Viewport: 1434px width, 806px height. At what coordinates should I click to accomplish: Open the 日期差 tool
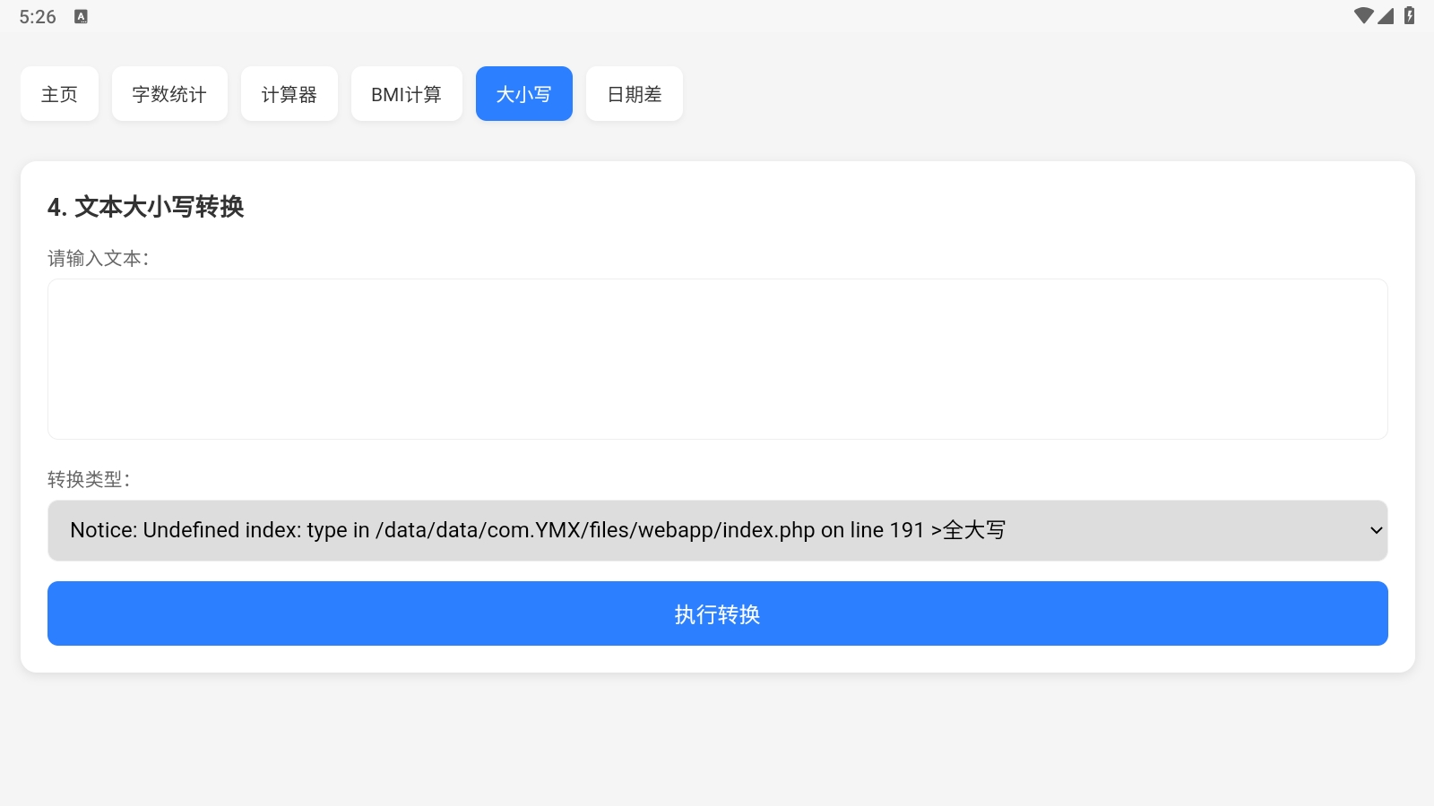pos(634,93)
